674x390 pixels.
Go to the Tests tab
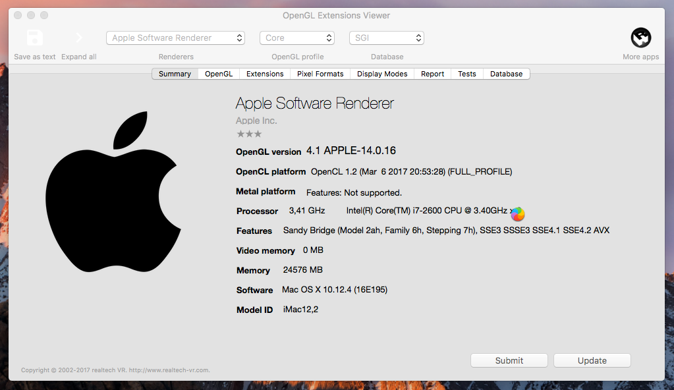coord(467,74)
